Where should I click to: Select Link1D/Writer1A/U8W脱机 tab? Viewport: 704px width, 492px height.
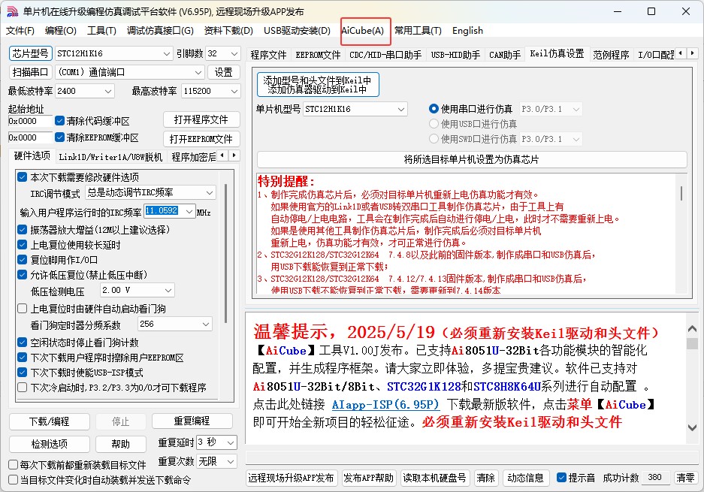tap(110, 157)
